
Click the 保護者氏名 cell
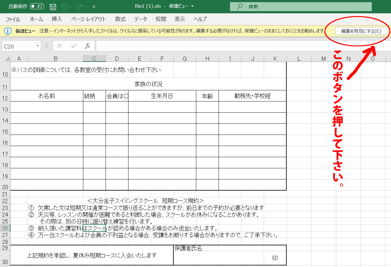[188, 248]
